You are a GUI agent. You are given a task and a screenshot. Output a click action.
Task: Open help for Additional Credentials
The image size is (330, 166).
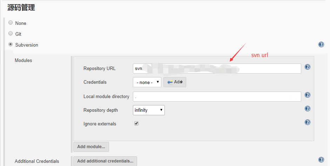(x=321, y=160)
